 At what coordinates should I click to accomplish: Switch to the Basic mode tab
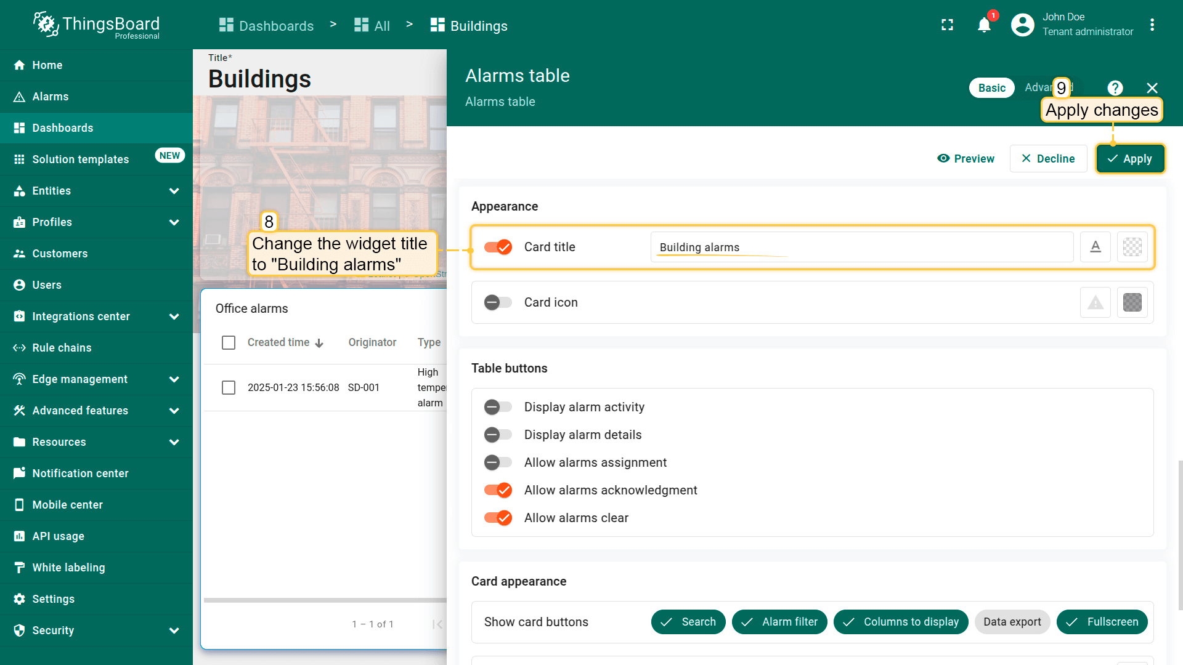991,88
